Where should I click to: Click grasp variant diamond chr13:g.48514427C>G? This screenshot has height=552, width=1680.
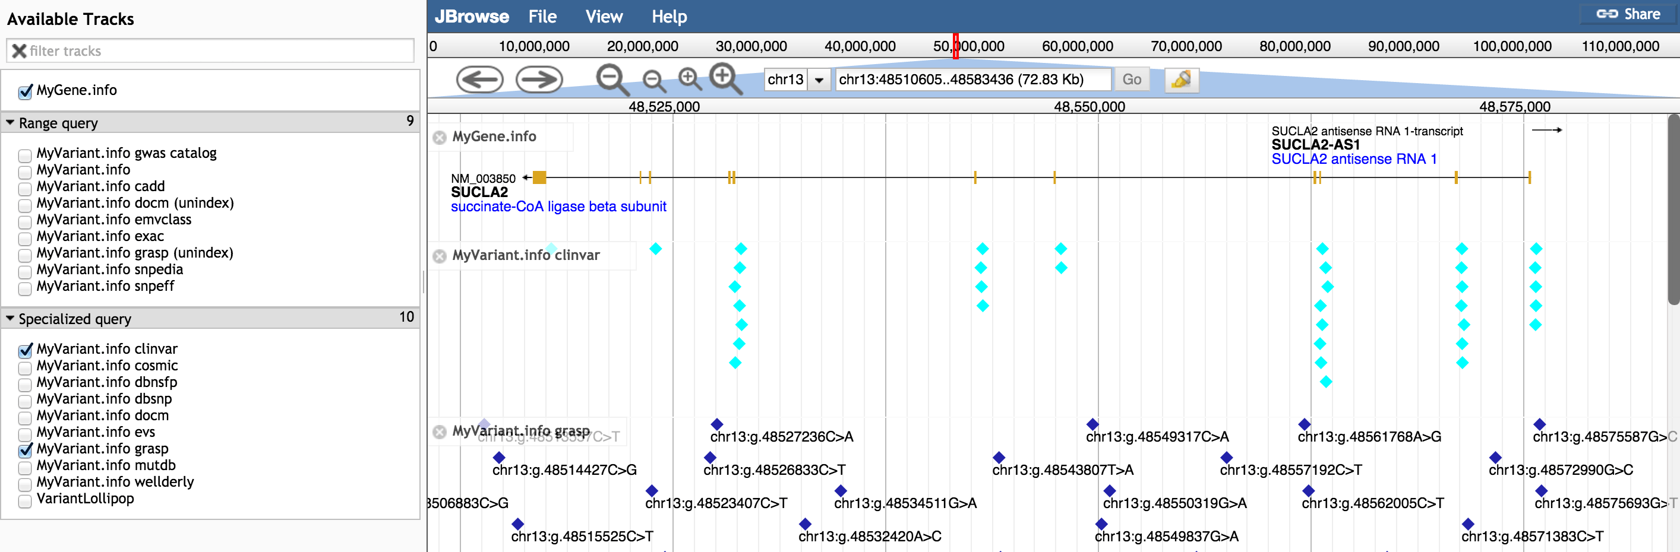[x=499, y=458]
